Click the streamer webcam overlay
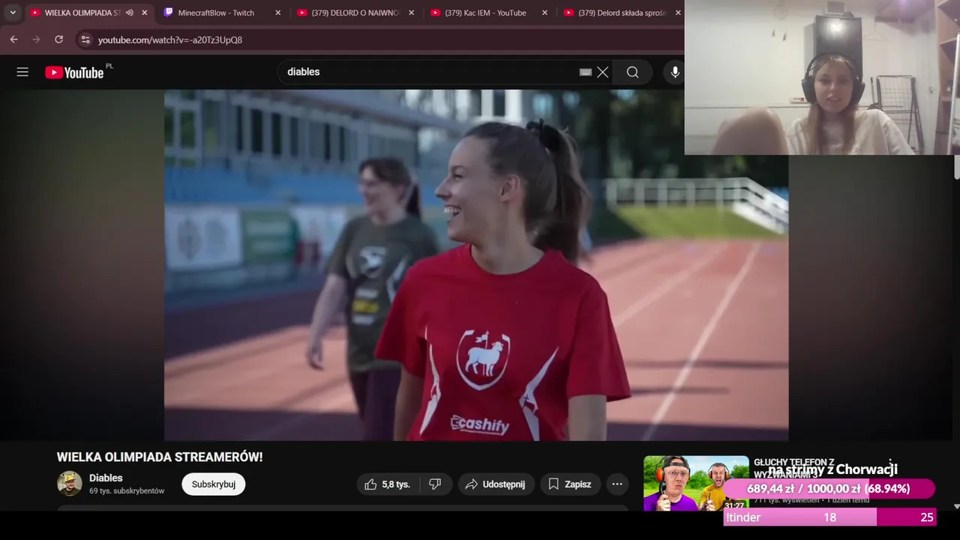 tap(822, 77)
